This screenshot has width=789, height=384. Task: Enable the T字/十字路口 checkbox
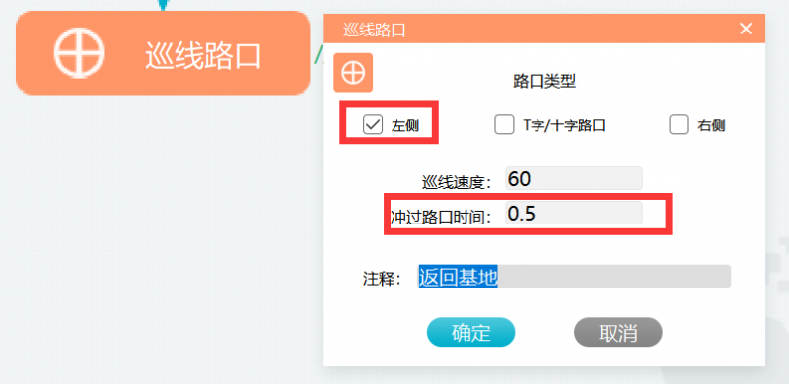point(504,125)
